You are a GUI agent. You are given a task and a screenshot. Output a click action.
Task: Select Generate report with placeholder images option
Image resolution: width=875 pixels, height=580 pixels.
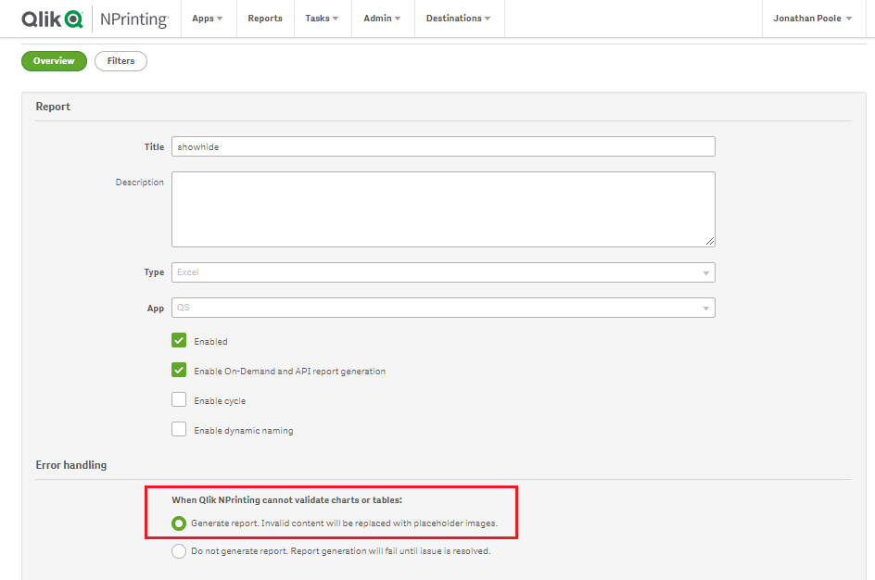click(179, 523)
